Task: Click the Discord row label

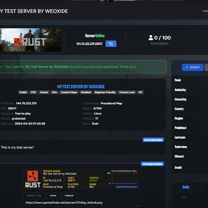Action: [179, 156]
